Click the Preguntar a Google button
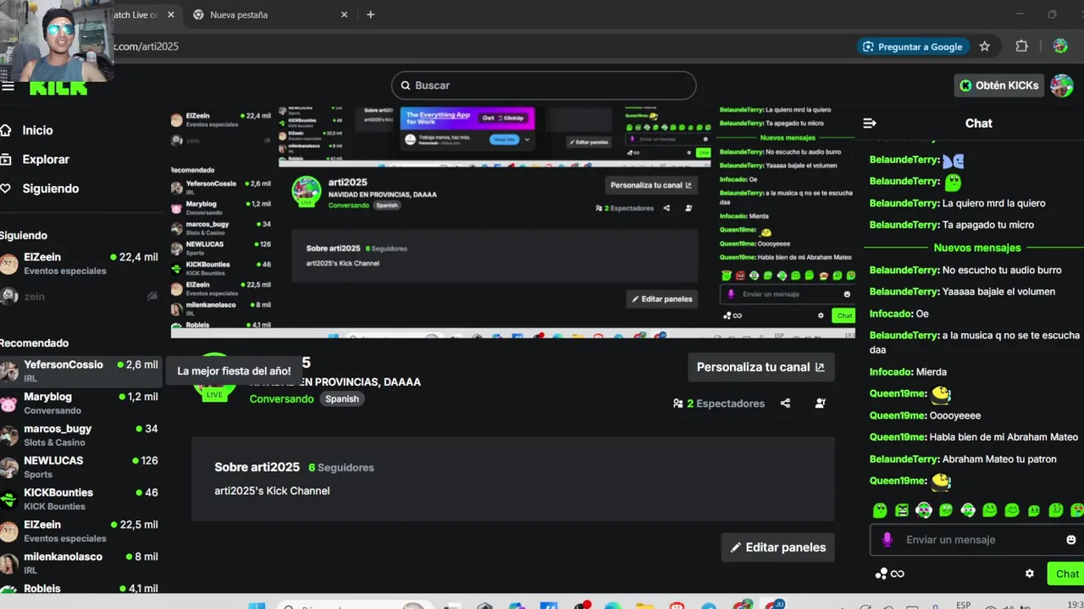 (912, 47)
